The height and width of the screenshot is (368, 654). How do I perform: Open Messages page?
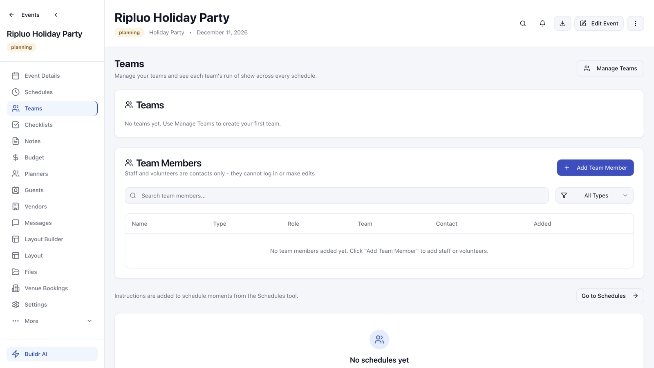click(52, 223)
